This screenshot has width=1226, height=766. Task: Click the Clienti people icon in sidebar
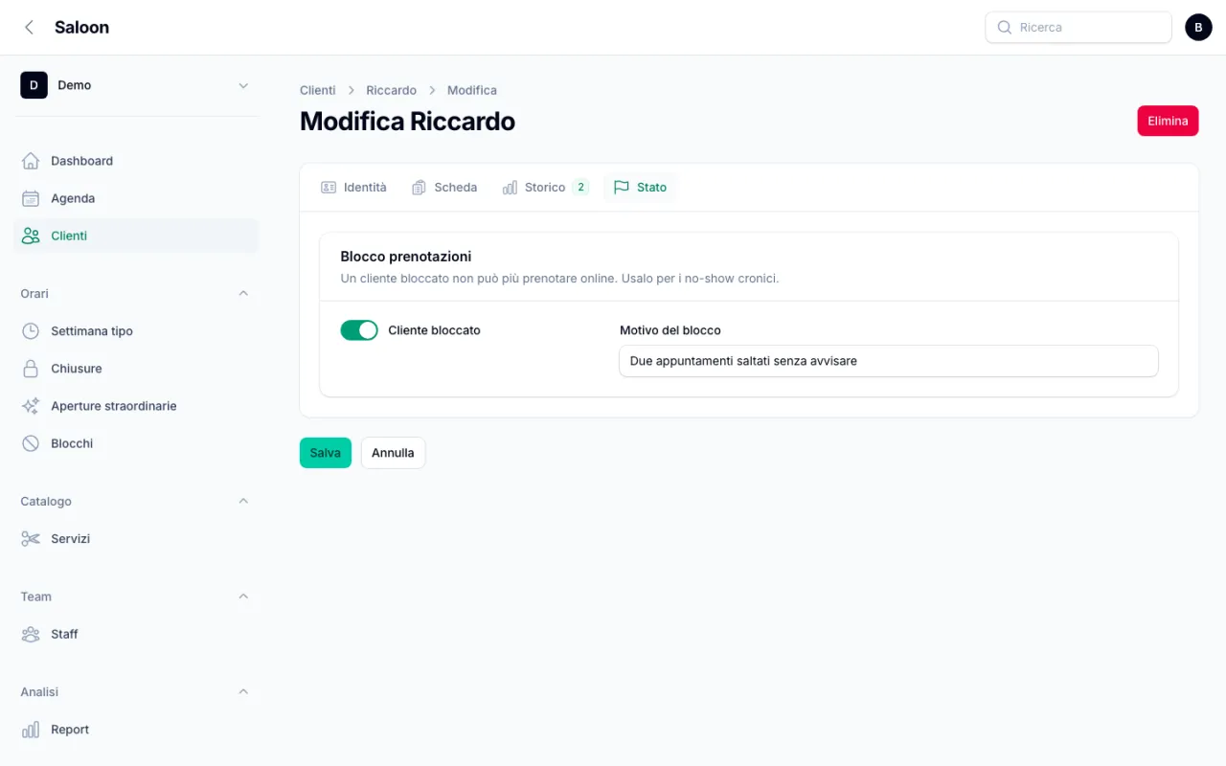pos(31,236)
